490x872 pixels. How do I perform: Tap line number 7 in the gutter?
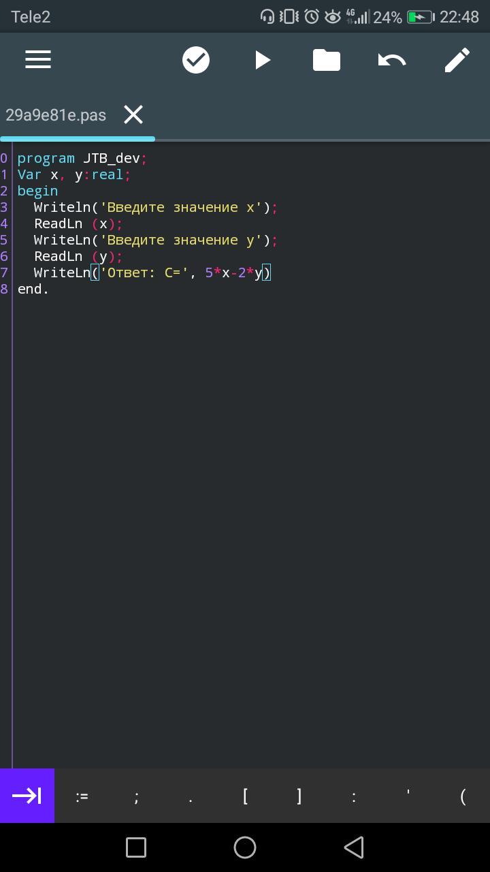4,272
